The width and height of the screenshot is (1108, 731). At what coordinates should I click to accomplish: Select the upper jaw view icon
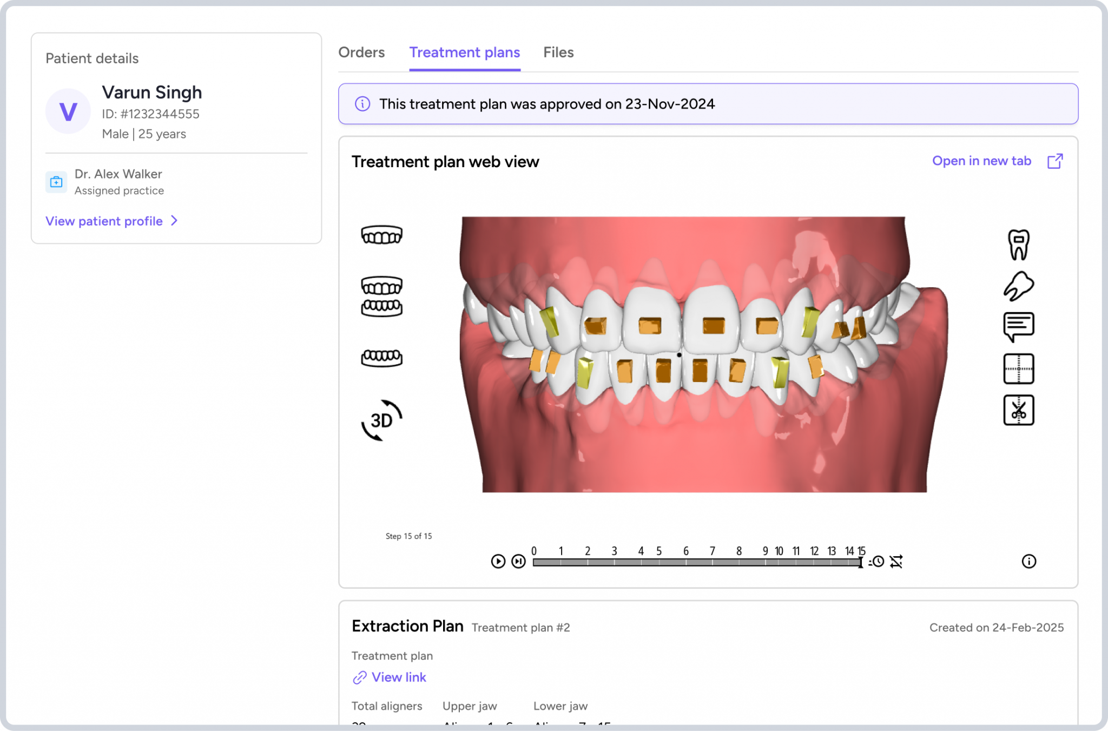tap(382, 235)
